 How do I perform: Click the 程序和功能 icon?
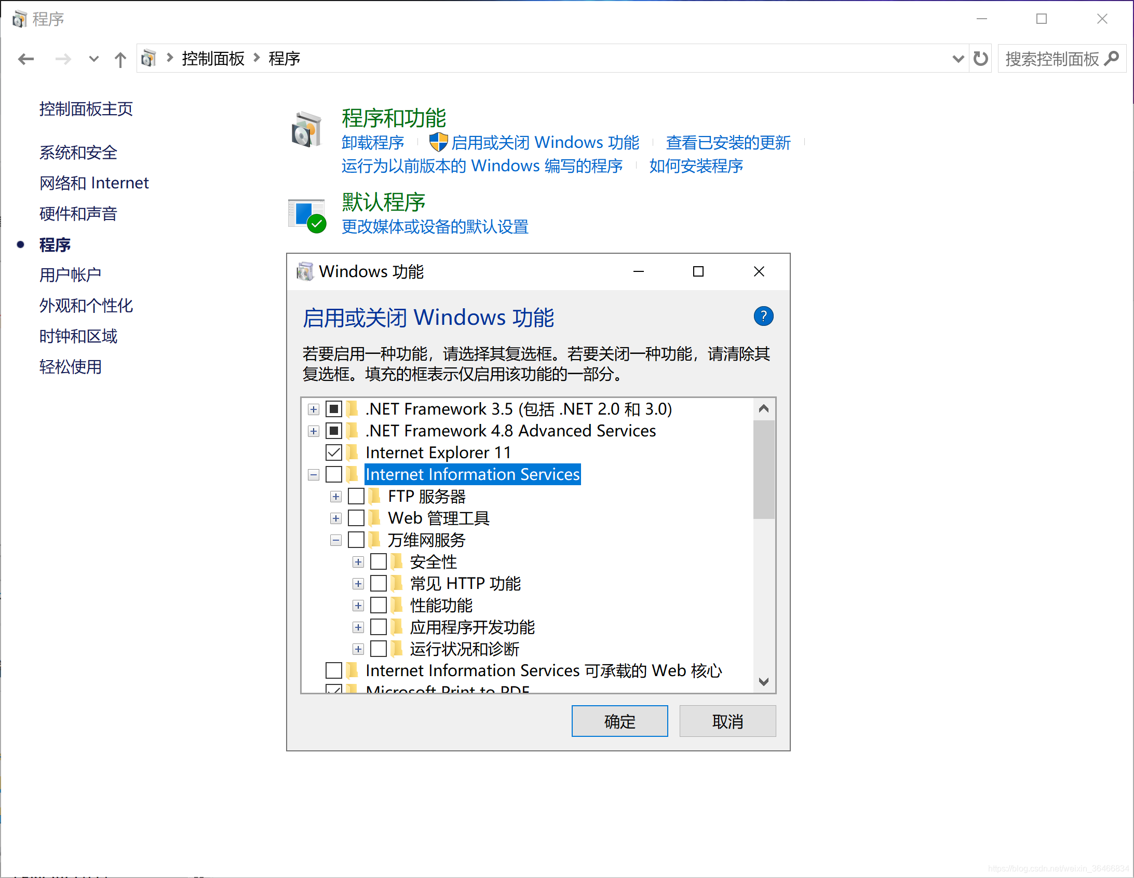(x=307, y=130)
